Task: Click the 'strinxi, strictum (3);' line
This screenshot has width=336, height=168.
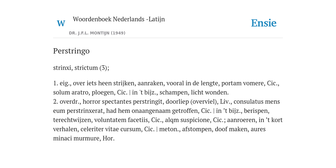Action: tap(81, 68)
